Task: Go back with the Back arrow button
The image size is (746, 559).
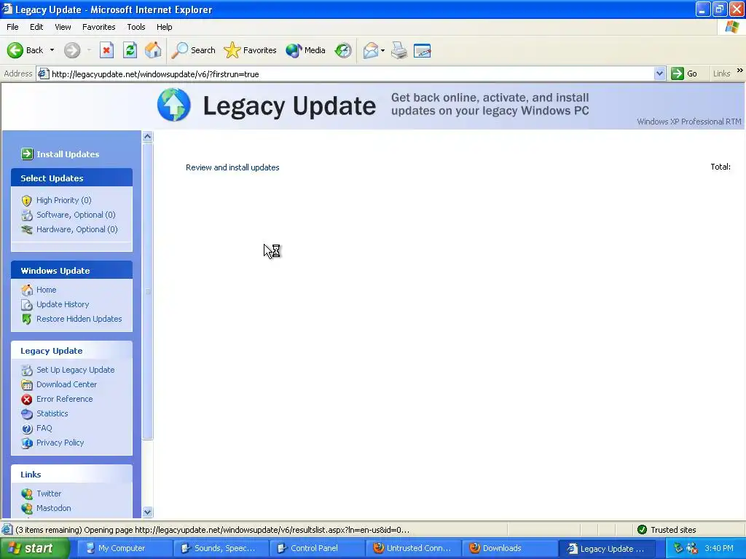Action: pyautogui.click(x=25, y=50)
